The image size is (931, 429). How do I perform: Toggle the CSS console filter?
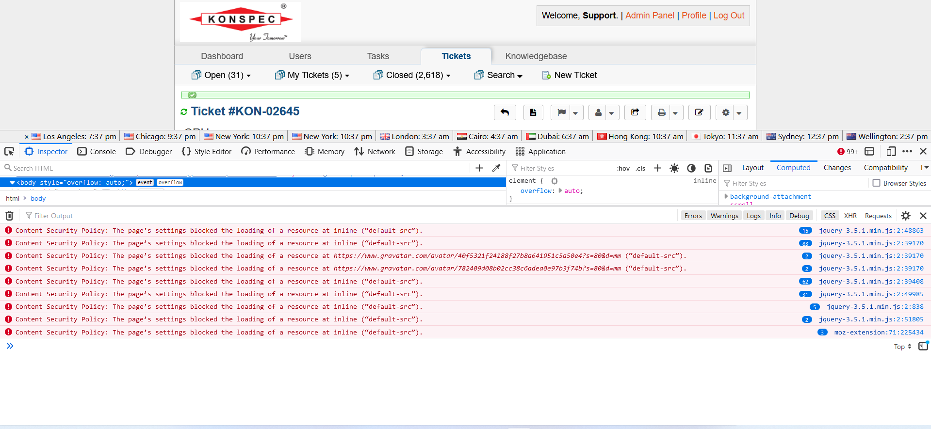[x=830, y=216]
